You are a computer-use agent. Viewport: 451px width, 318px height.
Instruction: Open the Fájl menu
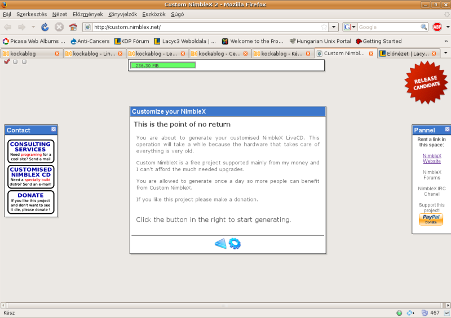[7, 15]
